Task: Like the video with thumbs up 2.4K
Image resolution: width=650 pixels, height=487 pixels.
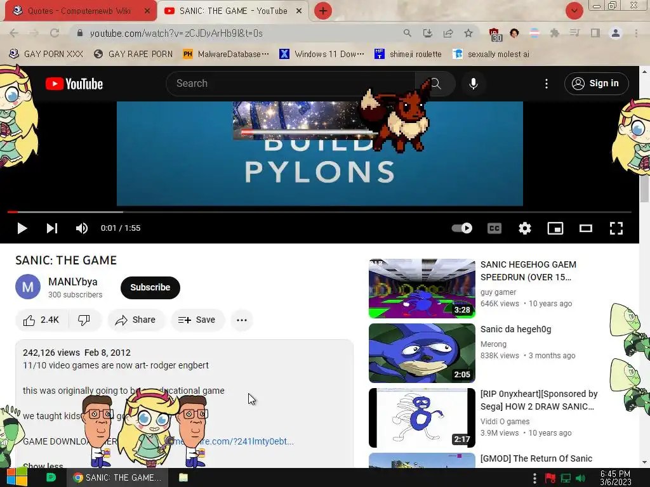Action: pos(41,320)
